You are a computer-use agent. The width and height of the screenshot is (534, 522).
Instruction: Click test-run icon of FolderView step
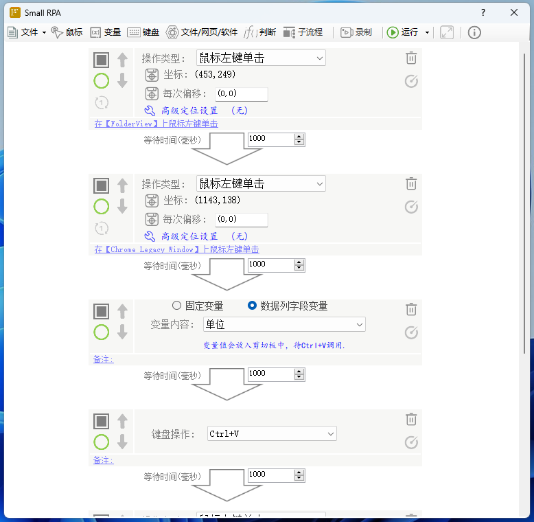(x=411, y=81)
